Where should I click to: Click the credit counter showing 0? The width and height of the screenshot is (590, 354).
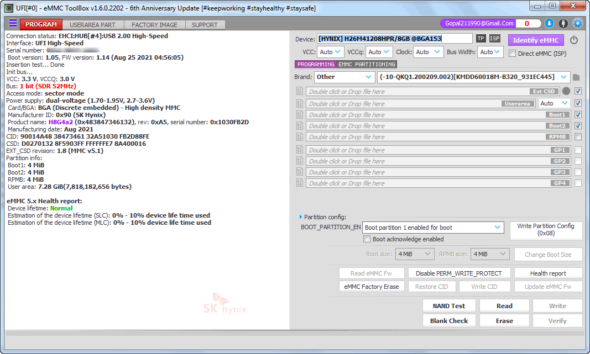pos(527,23)
